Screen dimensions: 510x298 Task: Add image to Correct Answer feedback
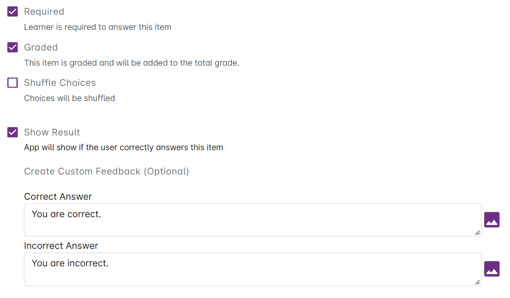click(x=492, y=220)
